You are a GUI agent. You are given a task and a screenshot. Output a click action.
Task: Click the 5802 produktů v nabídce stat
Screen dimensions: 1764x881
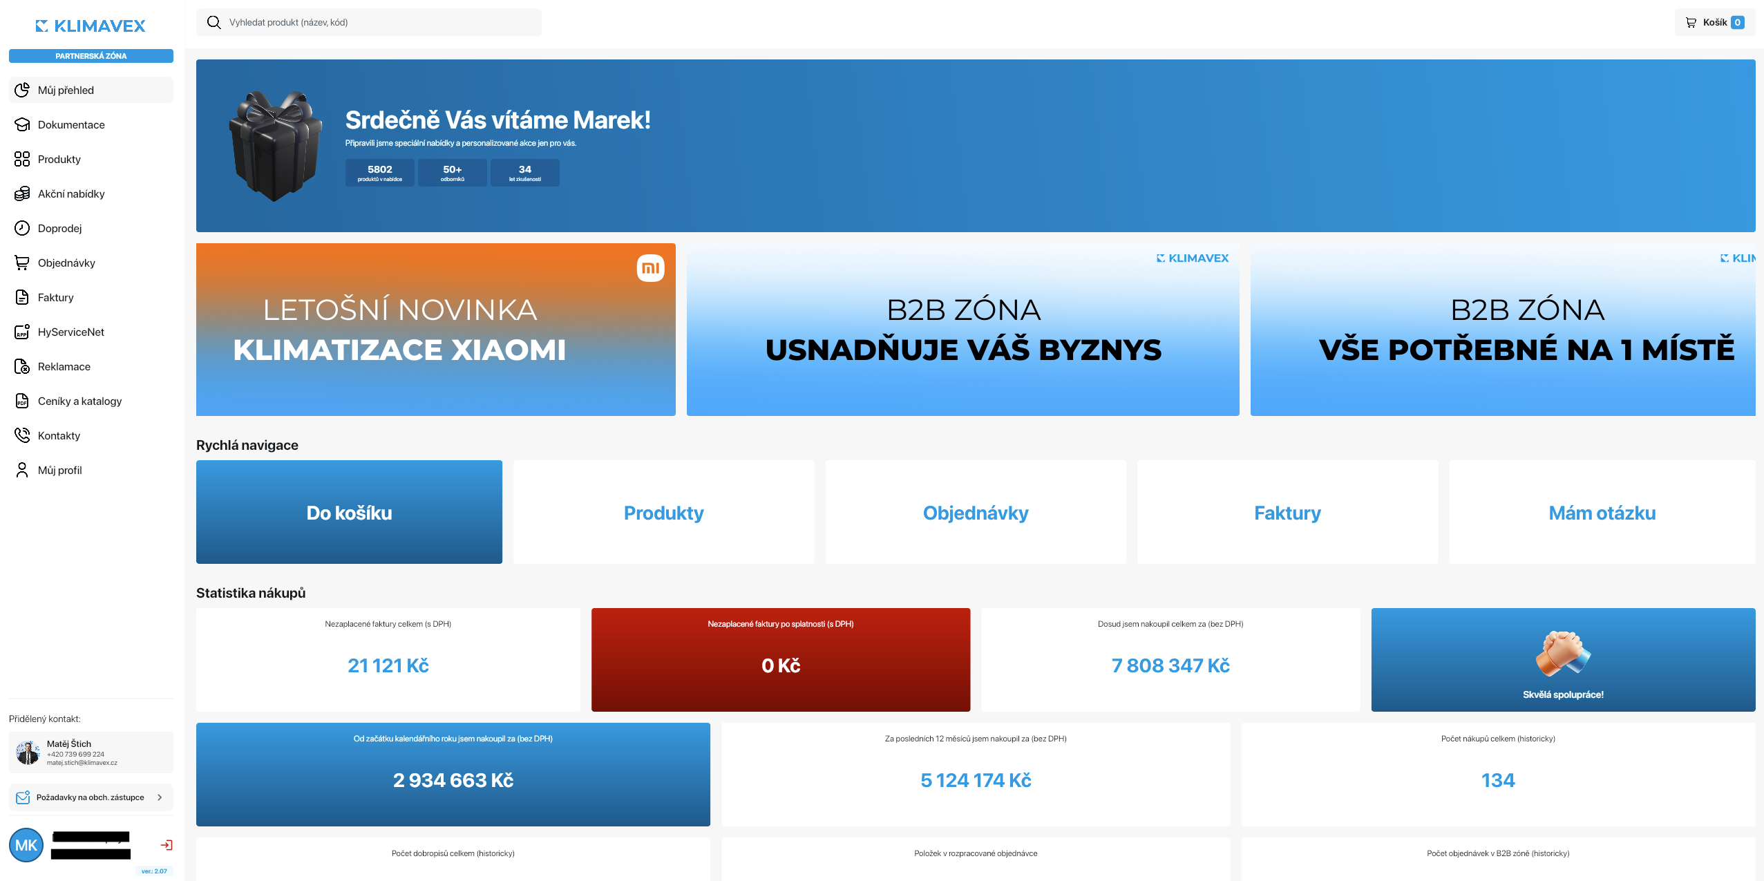pos(380,173)
